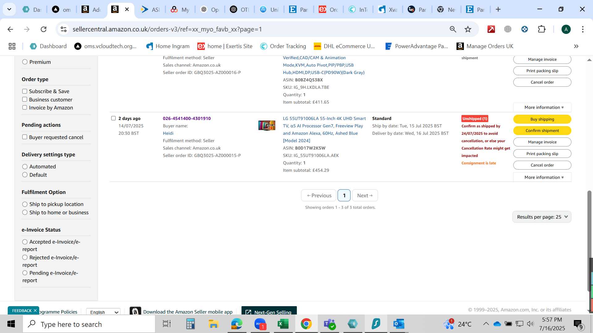Go to the Next orders page
Screen dimensions: 593x333
[x=365, y=195]
